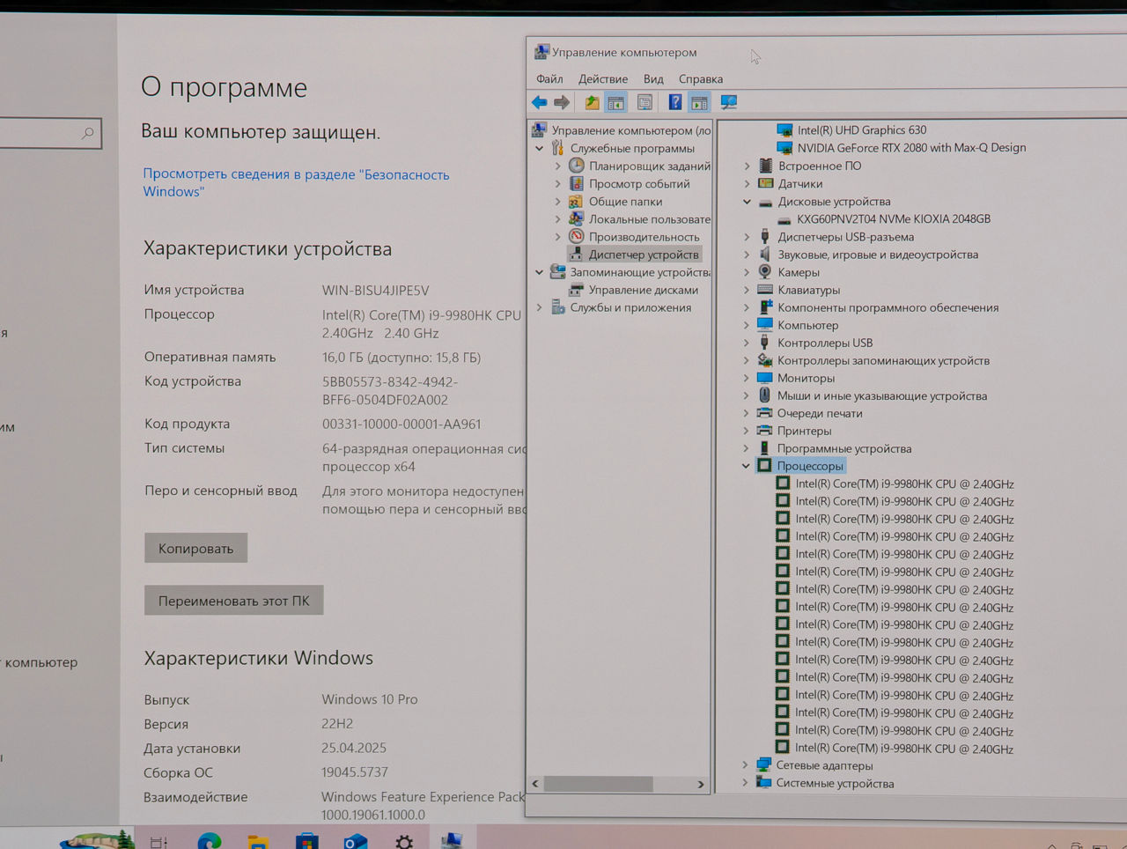
Task: Select the Камеры device category
Action: (799, 272)
